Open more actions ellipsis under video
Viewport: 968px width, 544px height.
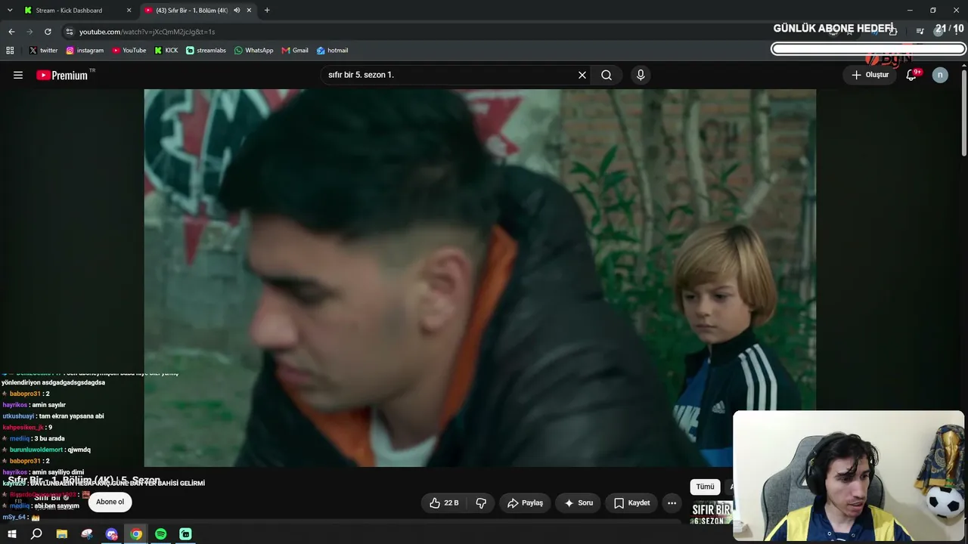click(x=672, y=502)
